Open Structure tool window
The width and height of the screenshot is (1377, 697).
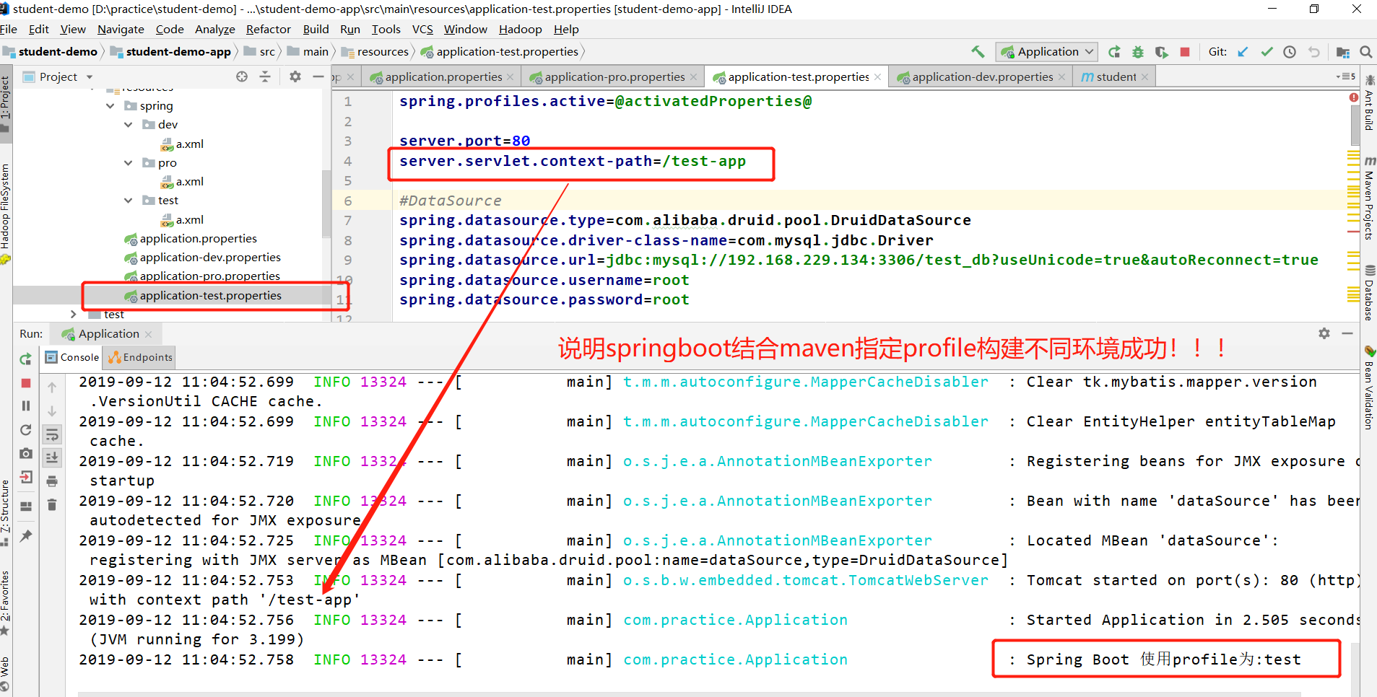6,513
